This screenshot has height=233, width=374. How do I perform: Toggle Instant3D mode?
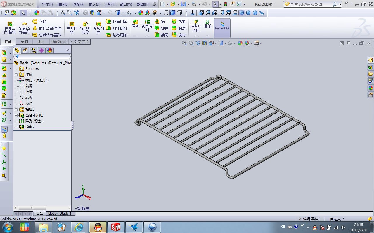click(222, 28)
